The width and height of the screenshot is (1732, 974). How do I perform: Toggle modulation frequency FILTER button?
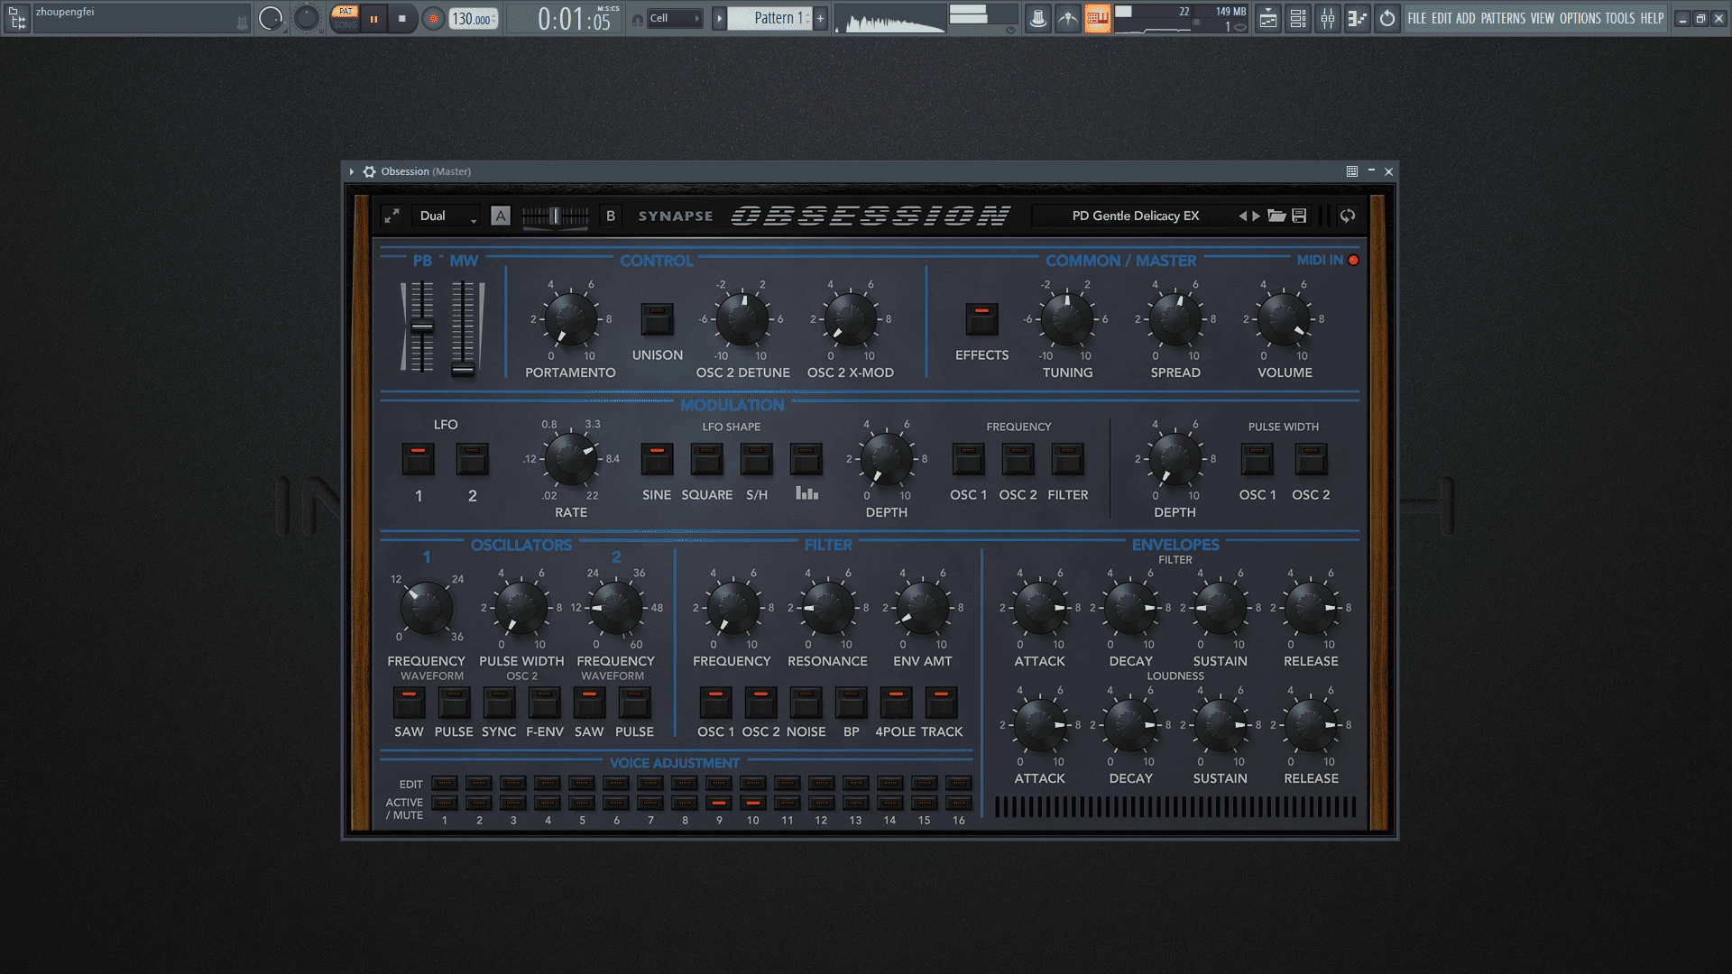pos(1067,459)
